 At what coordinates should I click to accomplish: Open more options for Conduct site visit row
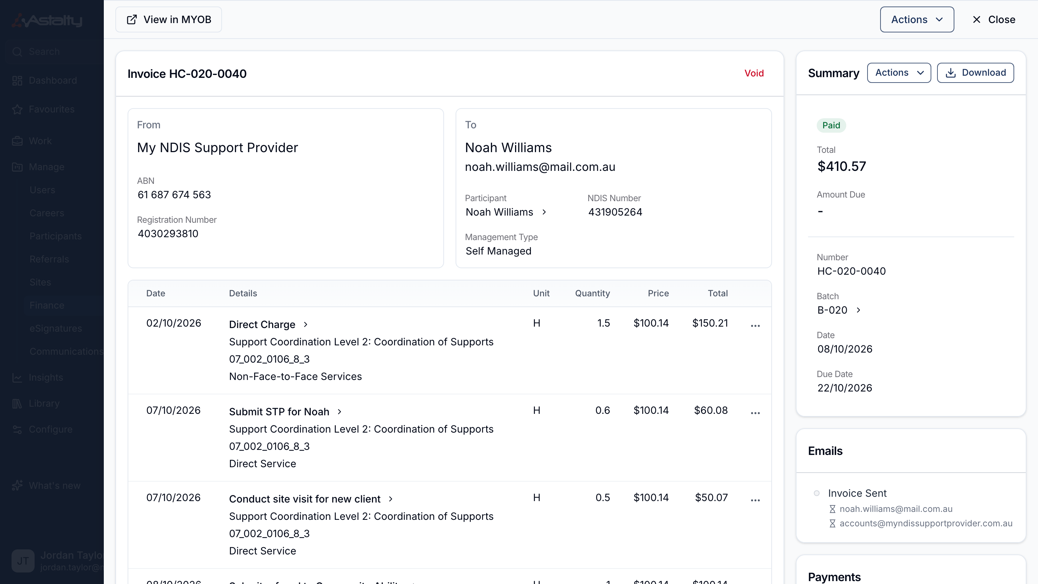[x=755, y=500]
